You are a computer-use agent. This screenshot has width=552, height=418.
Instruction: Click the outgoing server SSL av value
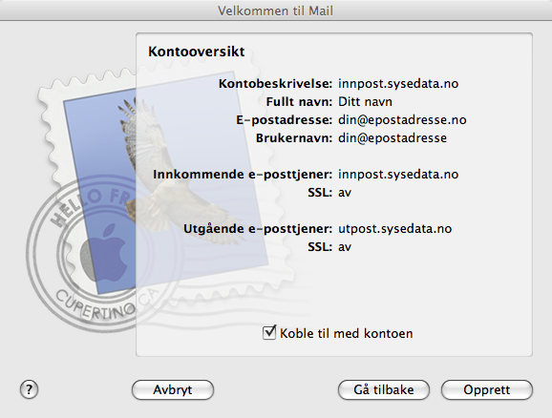(345, 247)
